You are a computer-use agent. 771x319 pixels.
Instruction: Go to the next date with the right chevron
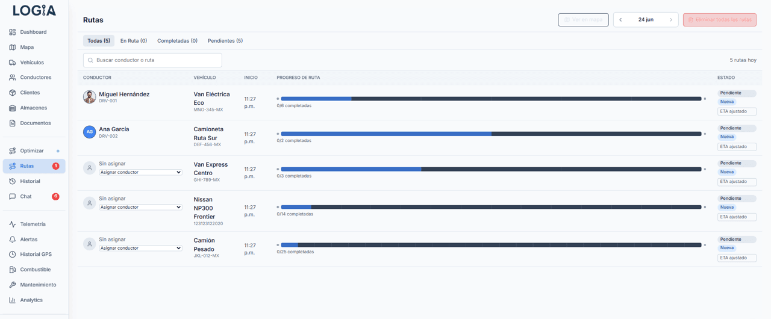tap(671, 20)
